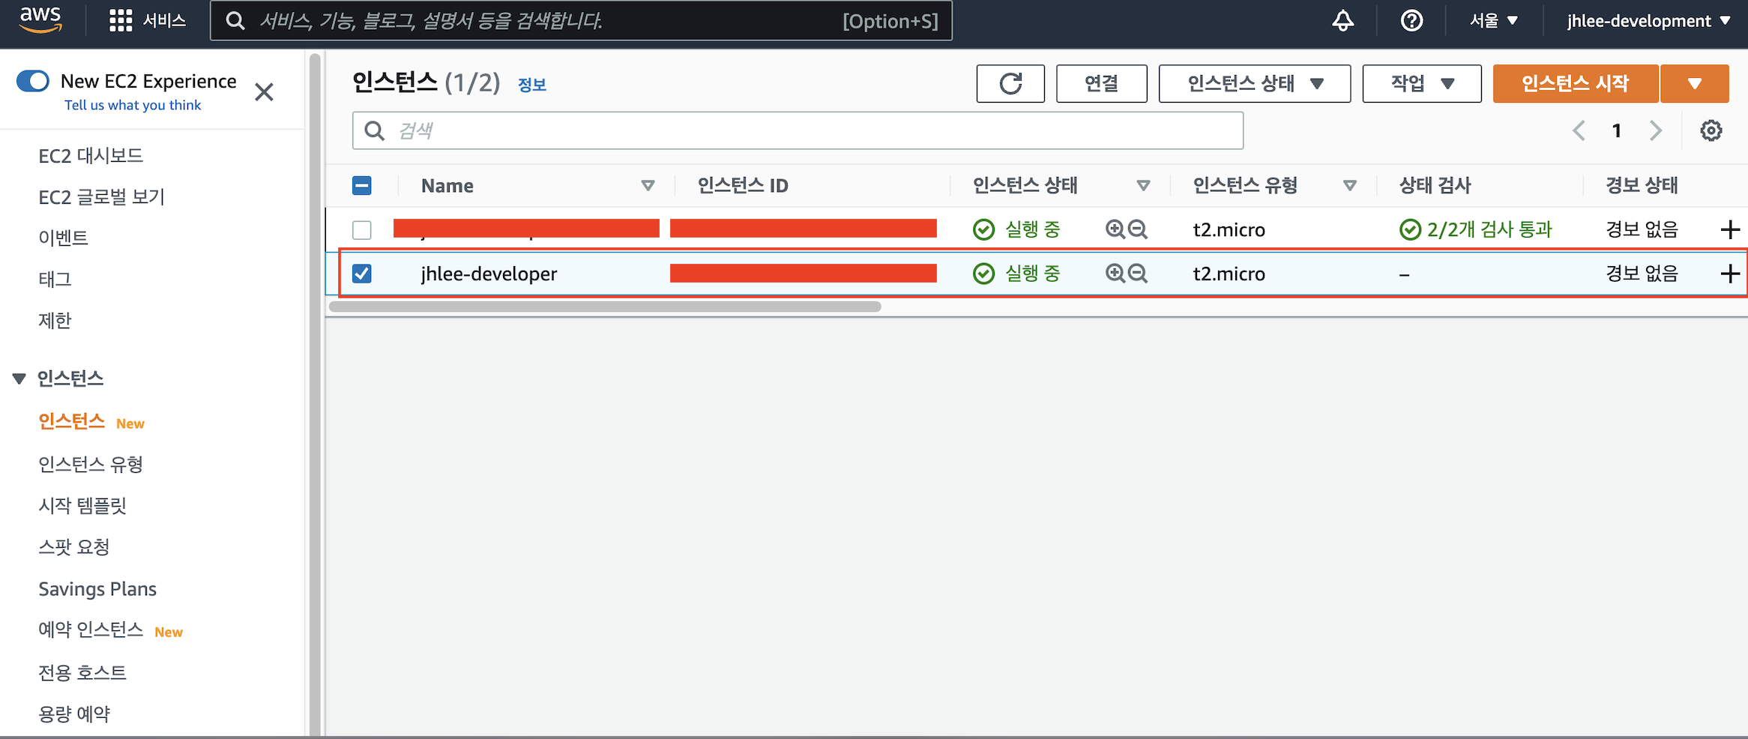This screenshot has height=739, width=1748.
Task: Open 태그 in sidebar
Action: pyautogui.click(x=55, y=279)
